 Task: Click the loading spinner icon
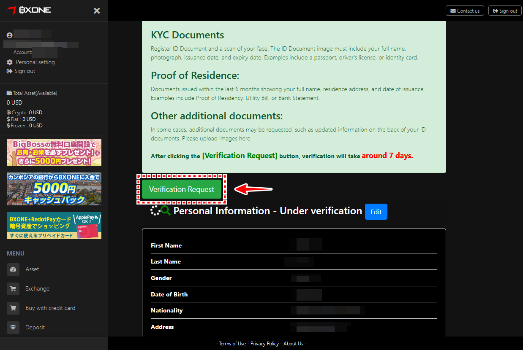coord(155,210)
